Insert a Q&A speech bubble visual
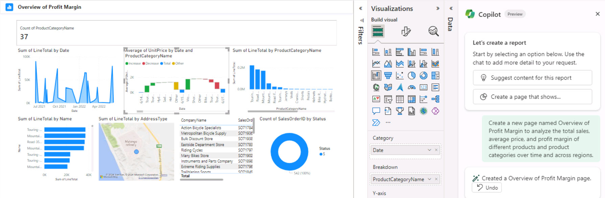Image resolution: width=605 pixels, height=198 pixels. pos(376,111)
